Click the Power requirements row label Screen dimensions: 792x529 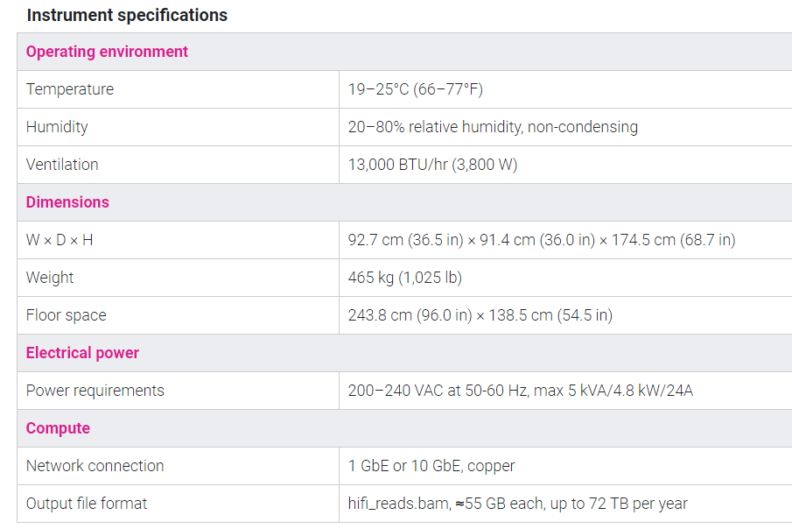tap(95, 391)
